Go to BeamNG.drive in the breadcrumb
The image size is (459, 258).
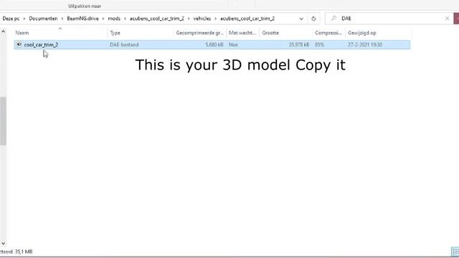tap(83, 19)
